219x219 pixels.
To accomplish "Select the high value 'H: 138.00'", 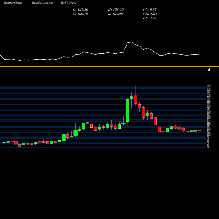I will click(116, 10).
